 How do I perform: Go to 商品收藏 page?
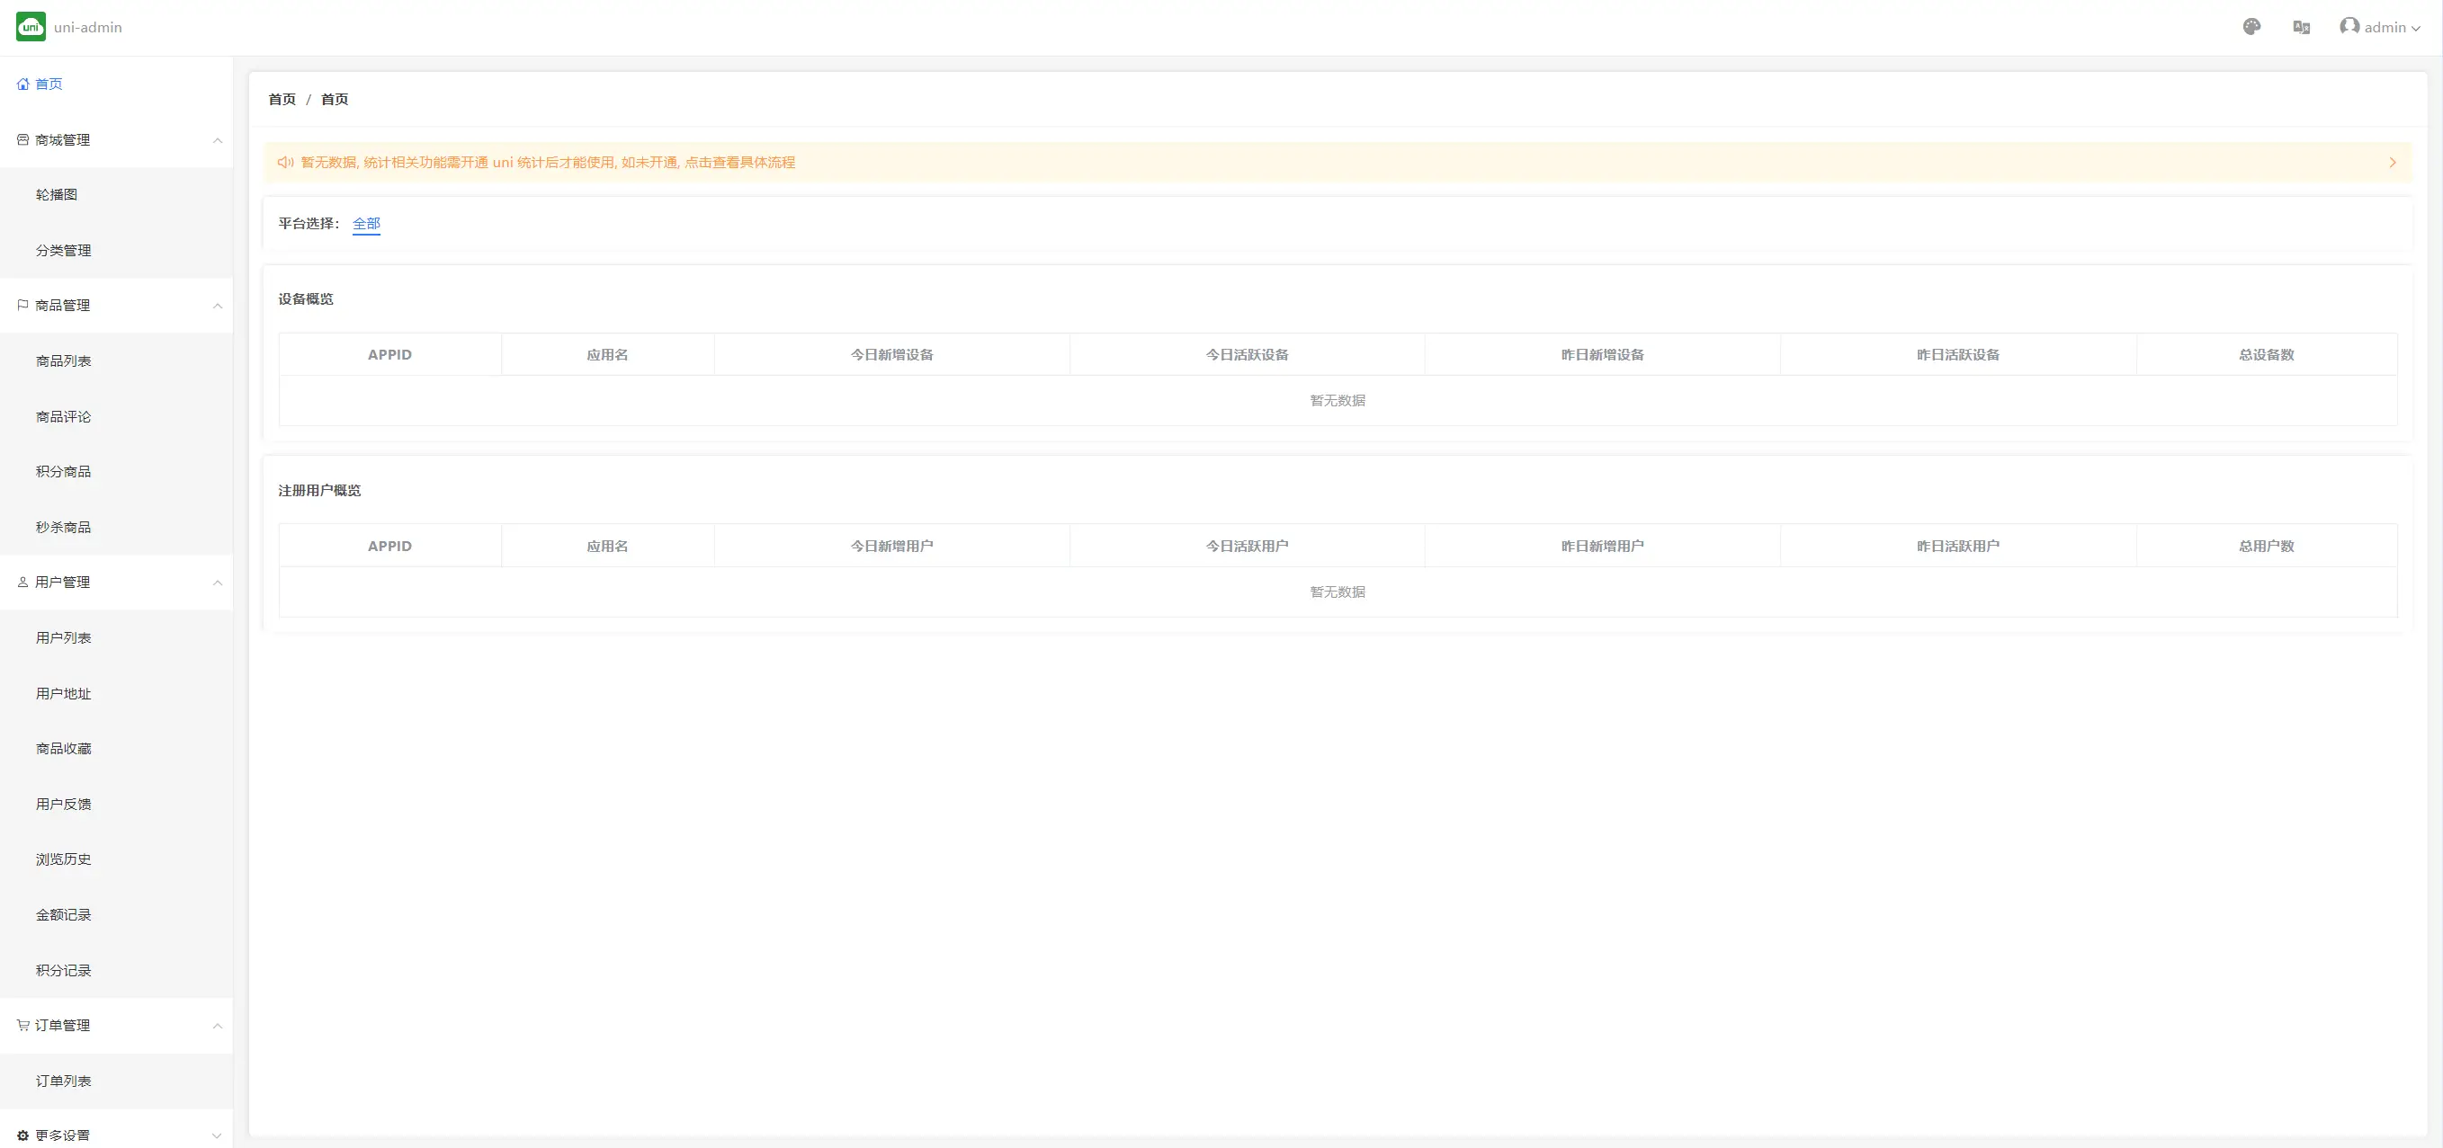pos(117,748)
